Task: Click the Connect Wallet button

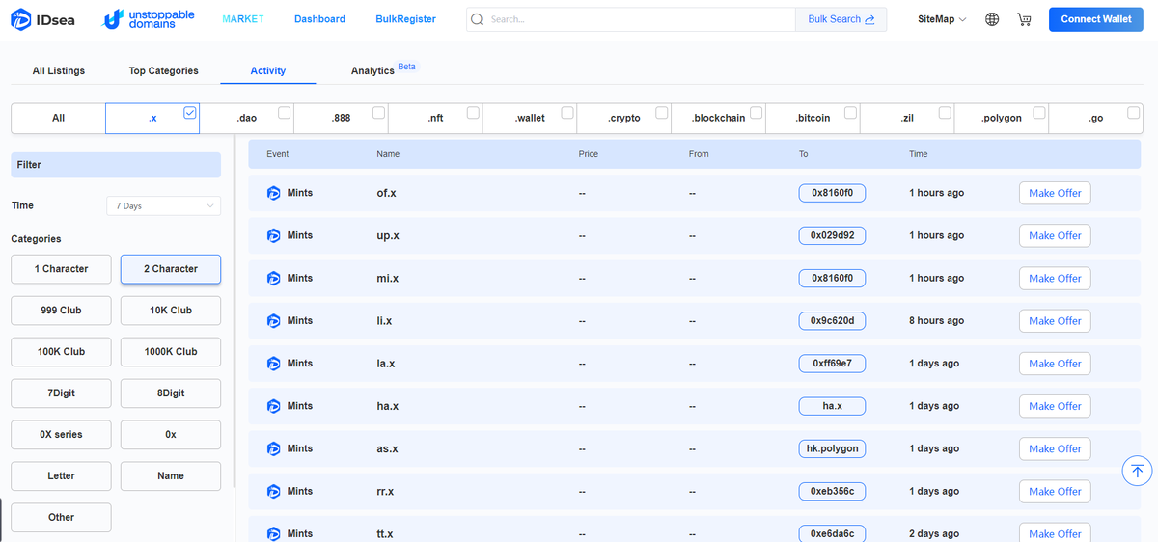Action: point(1096,19)
